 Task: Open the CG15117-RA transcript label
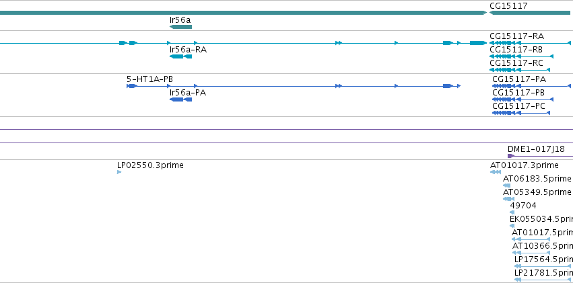[x=516, y=36]
